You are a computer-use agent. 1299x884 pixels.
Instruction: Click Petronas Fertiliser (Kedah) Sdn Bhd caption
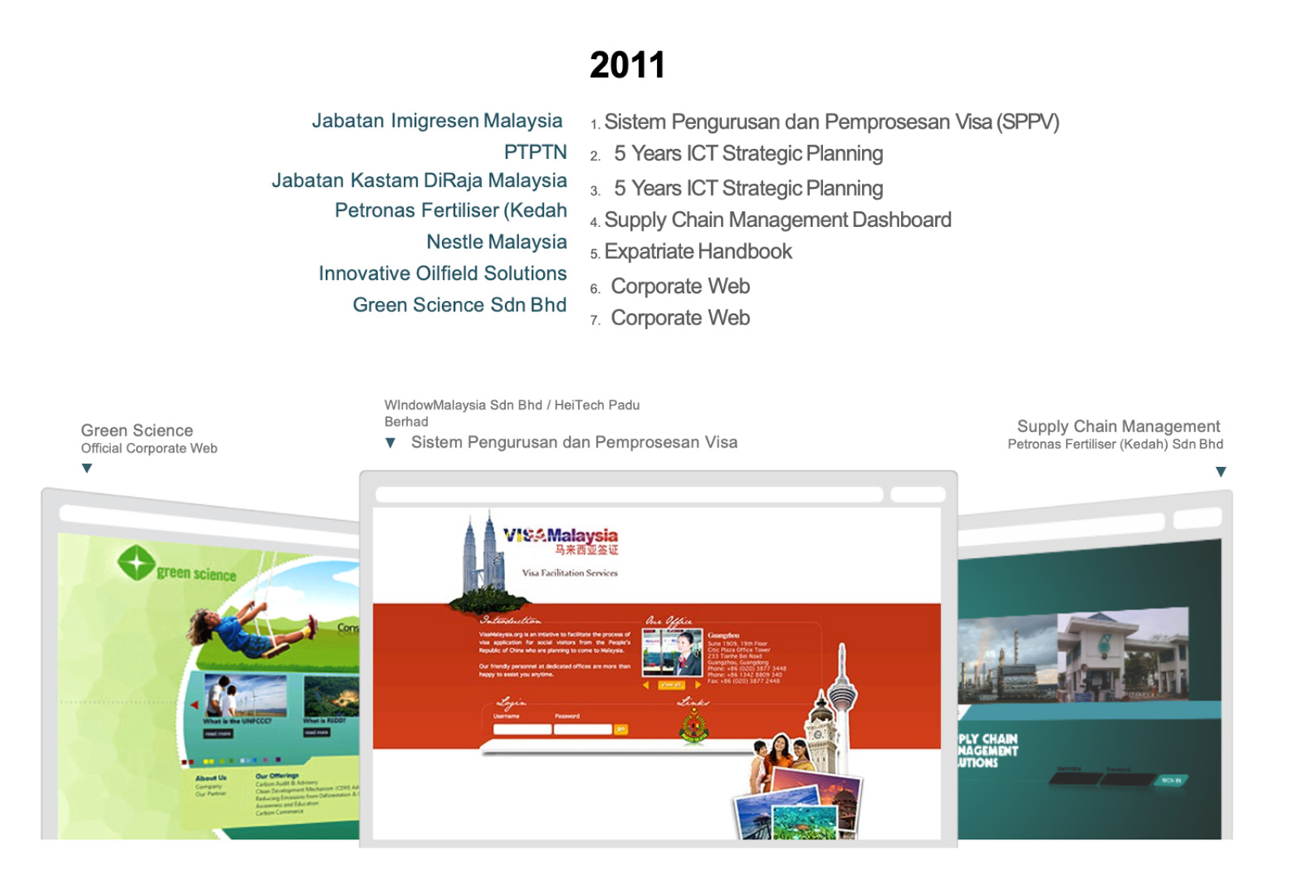click(x=1115, y=444)
